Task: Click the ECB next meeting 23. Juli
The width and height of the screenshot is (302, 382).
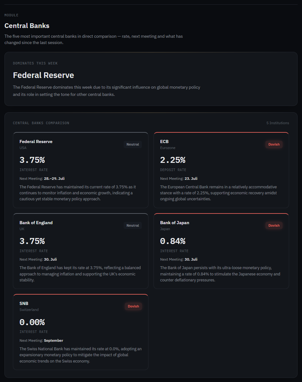Action: click(x=191, y=179)
